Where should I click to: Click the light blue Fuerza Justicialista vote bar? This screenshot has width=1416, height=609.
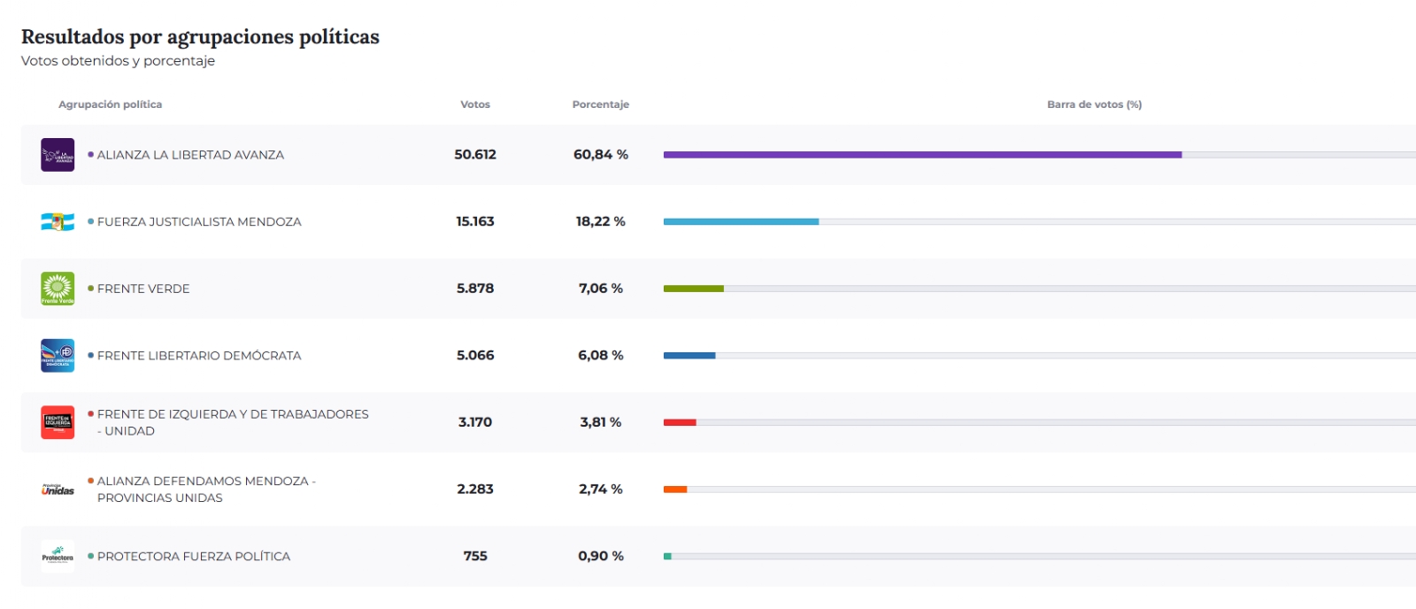(741, 221)
